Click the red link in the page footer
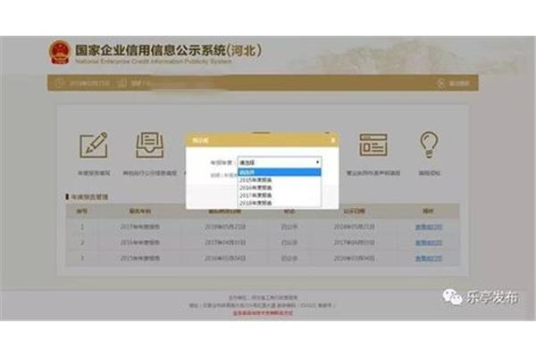Image resolution: width=536 pixels, height=357 pixels. (263, 313)
